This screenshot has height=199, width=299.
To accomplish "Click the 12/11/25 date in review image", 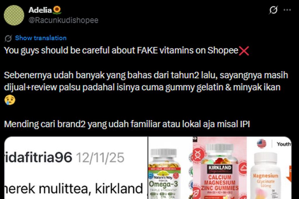I will [100, 158].
